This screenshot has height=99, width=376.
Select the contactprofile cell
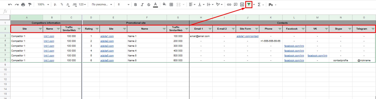[341, 60]
